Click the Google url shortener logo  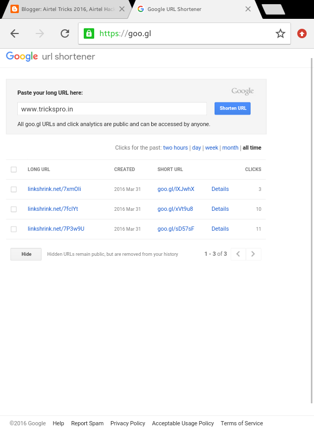pos(50,56)
